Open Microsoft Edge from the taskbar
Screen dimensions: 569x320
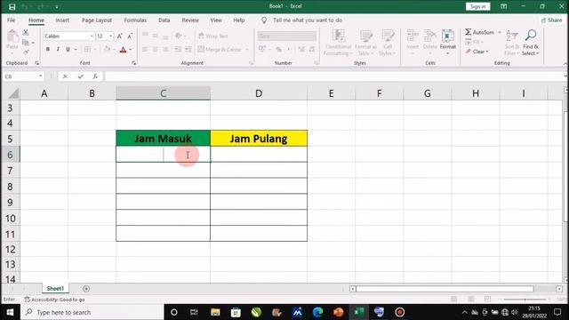[318, 312]
